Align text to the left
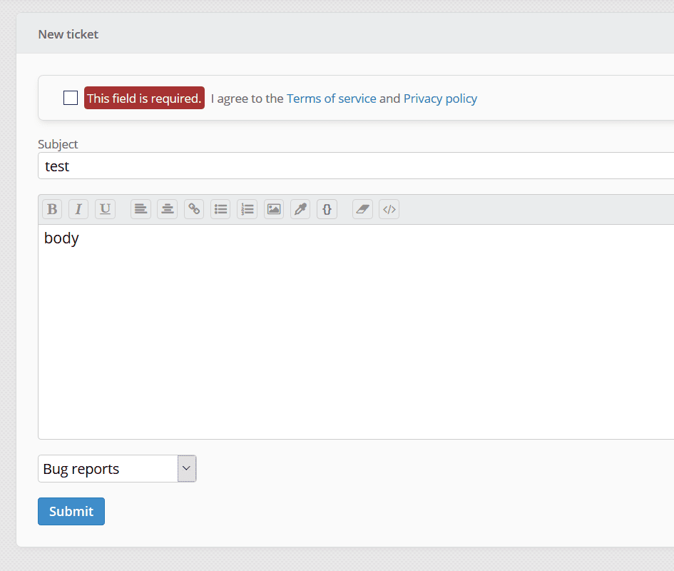 140,208
